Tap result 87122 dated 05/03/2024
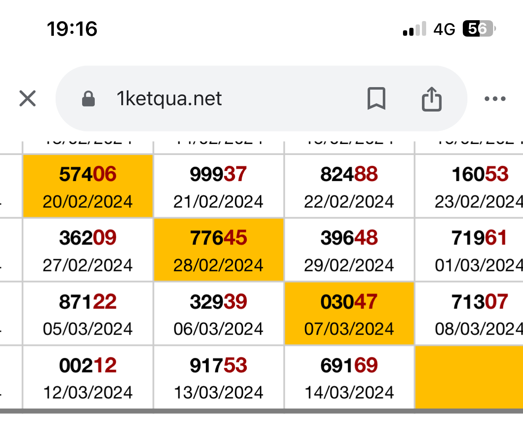The height and width of the screenshot is (436, 523). pos(88,314)
